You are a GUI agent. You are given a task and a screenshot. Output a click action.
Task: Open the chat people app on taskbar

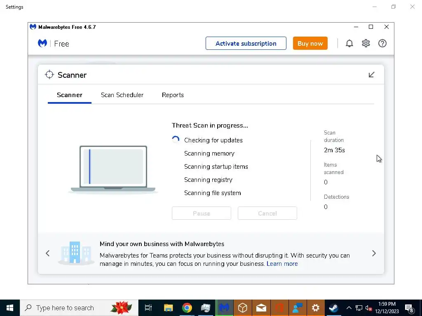(x=298, y=308)
